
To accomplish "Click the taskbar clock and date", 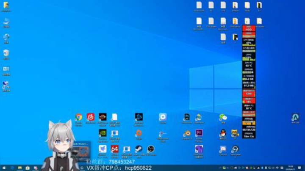I will coord(291,168).
